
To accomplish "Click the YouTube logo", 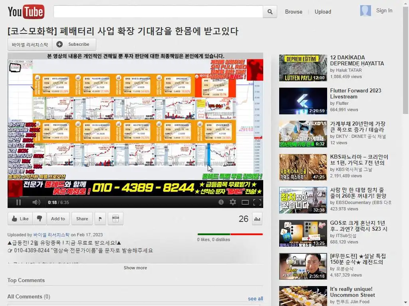I will 26,12.
